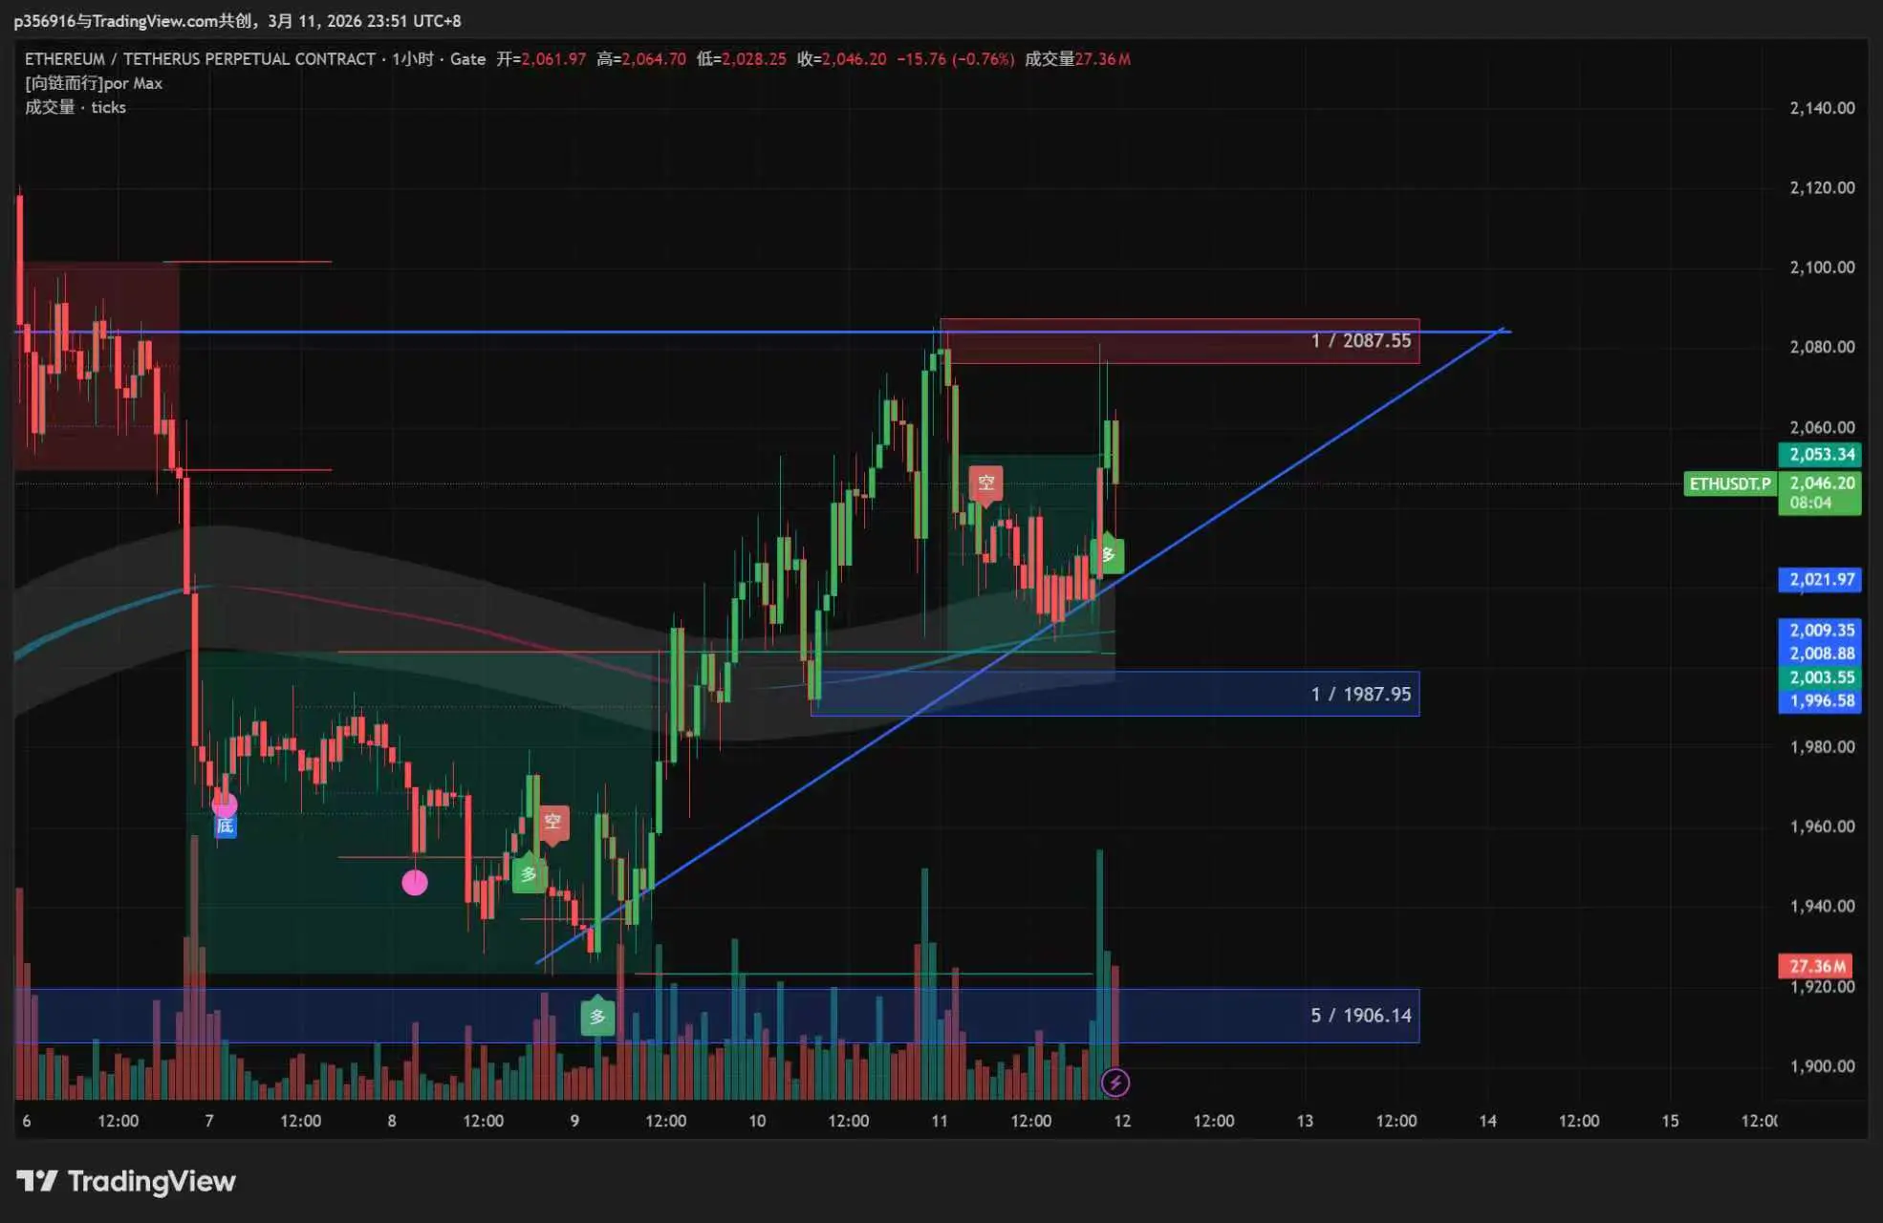Click the green 多 signal left of March 9
Image resolution: width=1883 pixels, height=1223 pixels.
click(529, 873)
